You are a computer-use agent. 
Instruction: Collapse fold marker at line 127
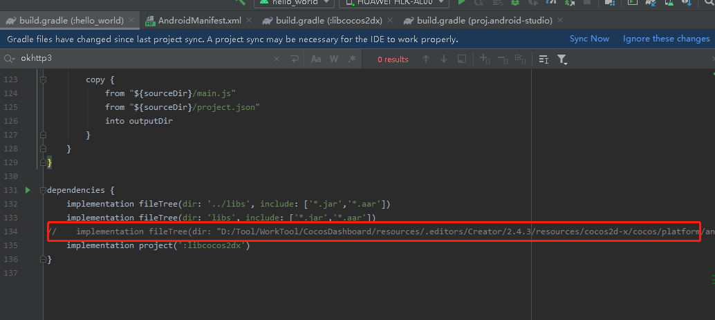click(43, 135)
